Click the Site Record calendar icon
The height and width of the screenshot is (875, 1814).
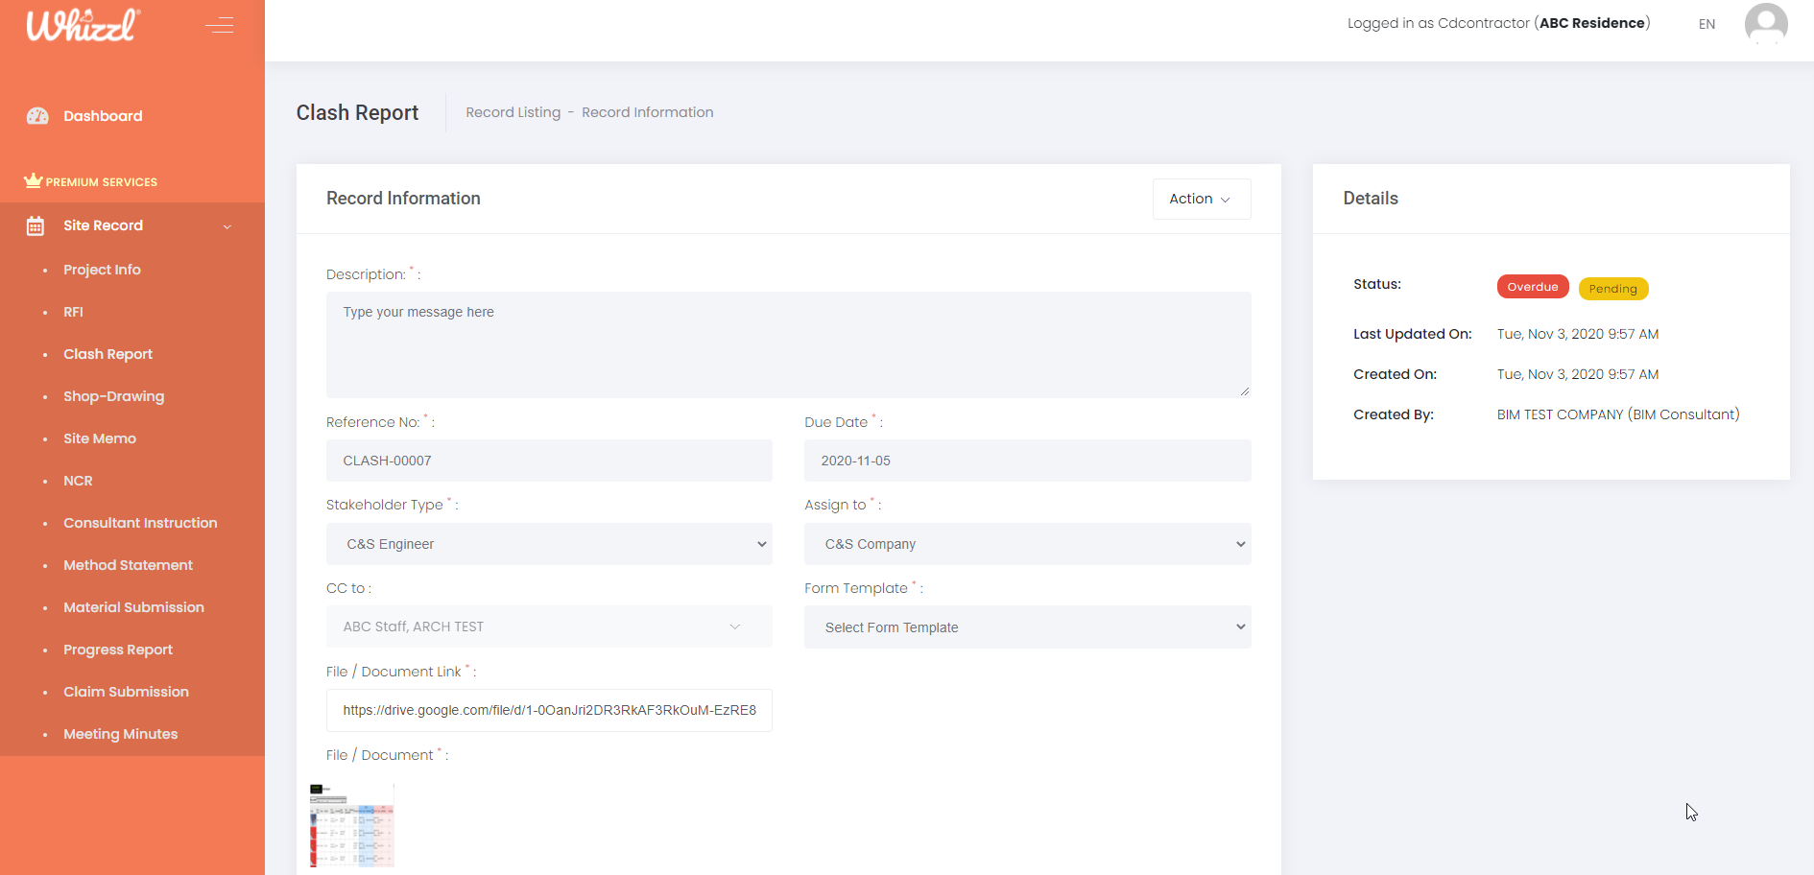(36, 226)
